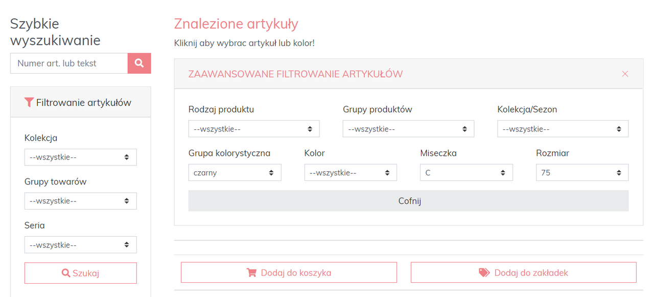Open the Kolekcja dropdown
The image size is (654, 297).
80,157
